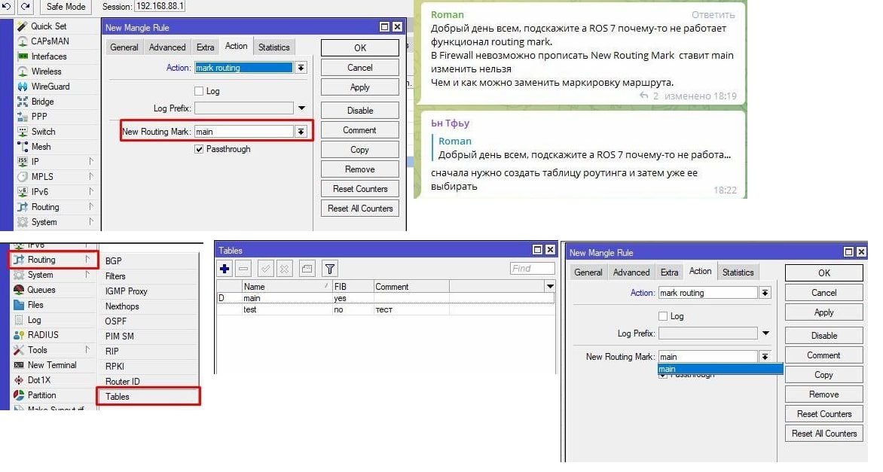Viewport: 883px width, 472px height.
Task: Click the Session address field
Action: pyautogui.click(x=159, y=7)
